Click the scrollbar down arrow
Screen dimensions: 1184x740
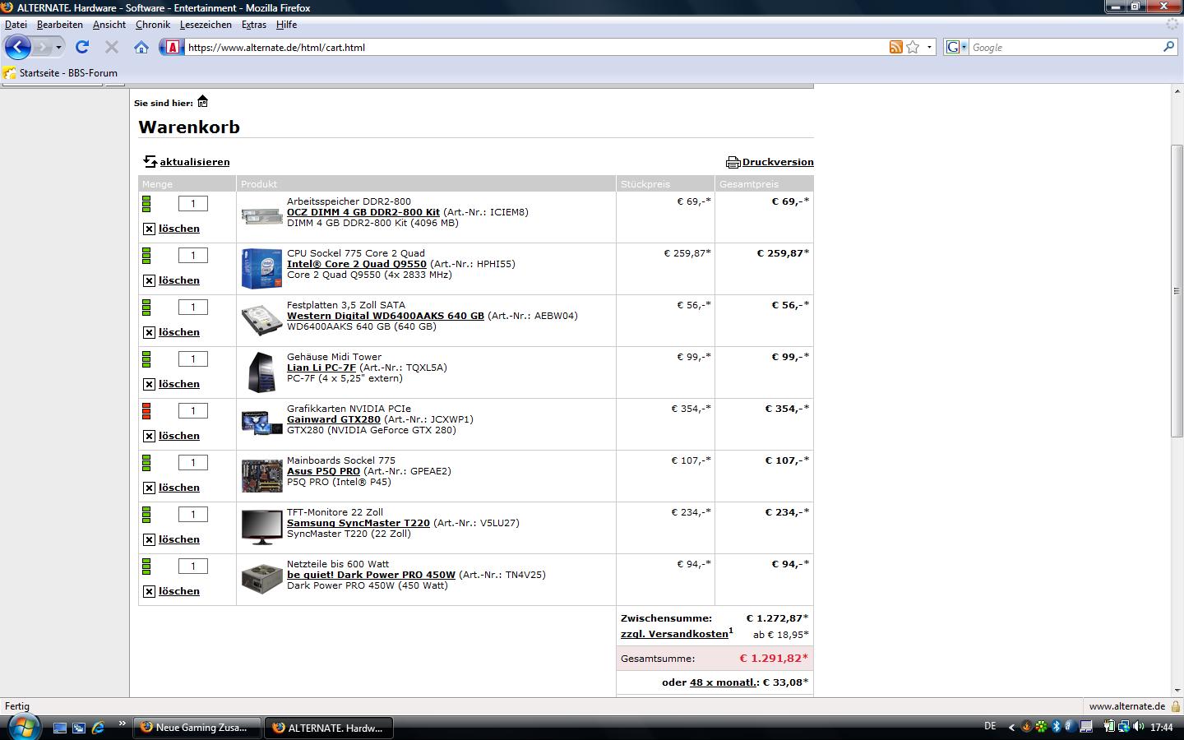coord(1177,691)
